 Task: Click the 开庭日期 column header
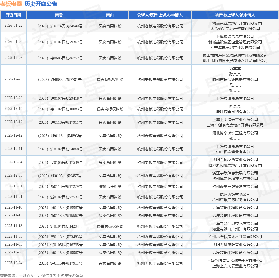(13, 15)
